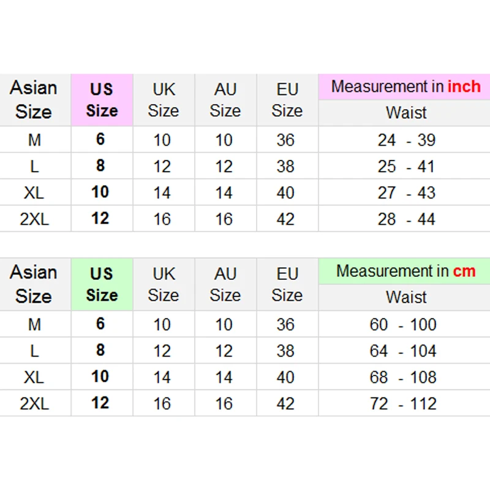The height and width of the screenshot is (490, 490).
Task: Select the 27 - 43 waist measurement
Action: click(x=405, y=193)
